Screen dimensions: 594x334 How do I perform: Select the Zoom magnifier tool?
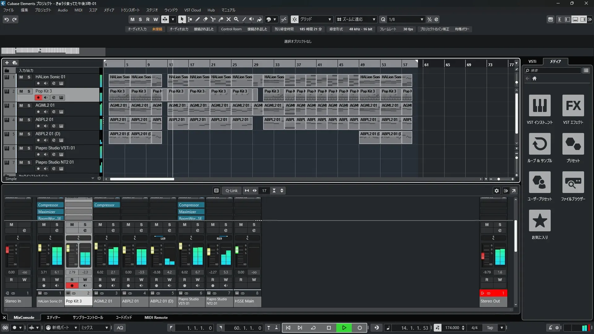tap(236, 19)
